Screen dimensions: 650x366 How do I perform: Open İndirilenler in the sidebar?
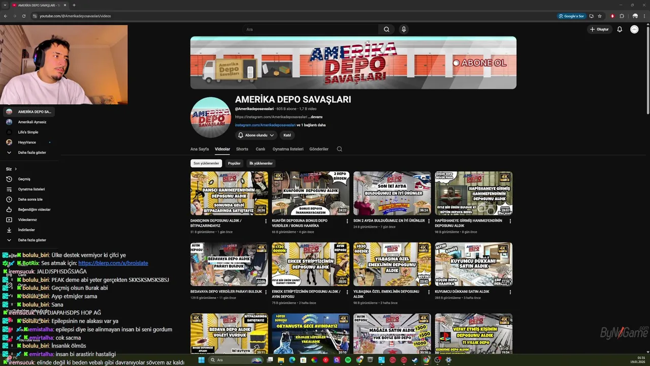click(25, 230)
